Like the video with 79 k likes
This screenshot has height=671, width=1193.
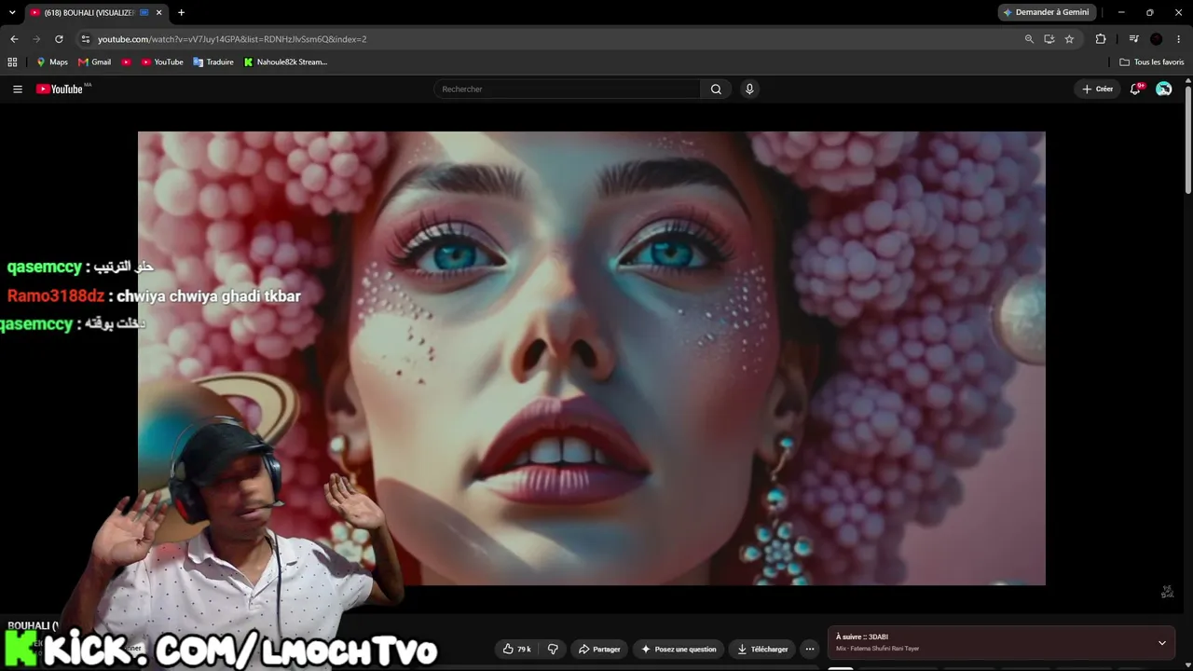click(517, 649)
